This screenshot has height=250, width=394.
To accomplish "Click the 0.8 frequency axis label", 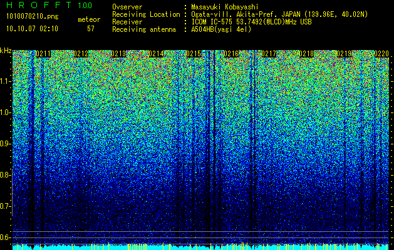I will (5, 175).
